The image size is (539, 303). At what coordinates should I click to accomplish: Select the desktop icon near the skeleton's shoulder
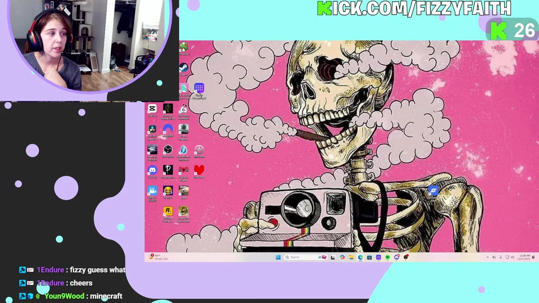click(433, 194)
